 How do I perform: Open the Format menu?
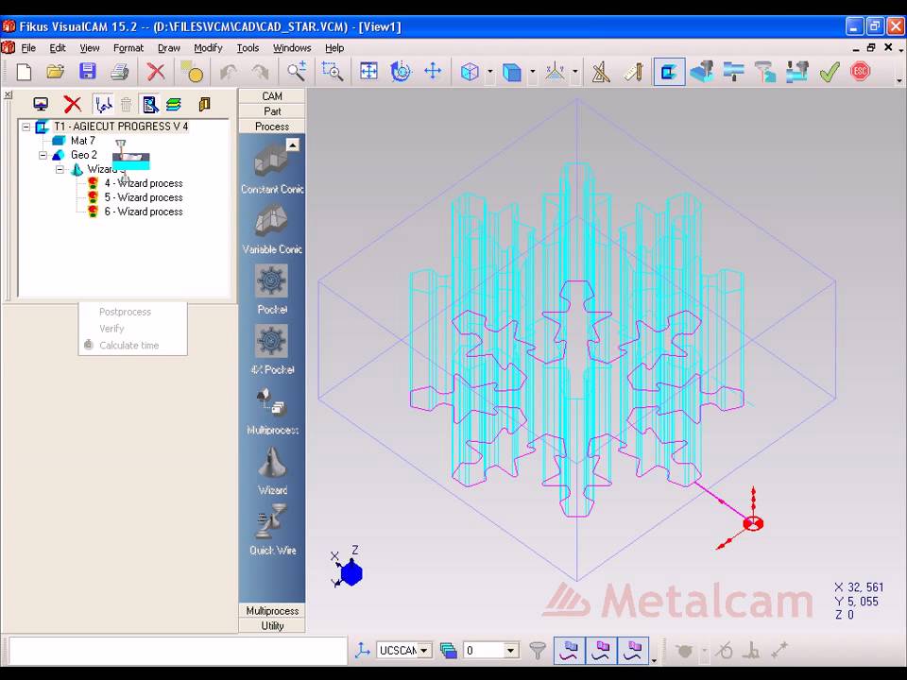[128, 48]
